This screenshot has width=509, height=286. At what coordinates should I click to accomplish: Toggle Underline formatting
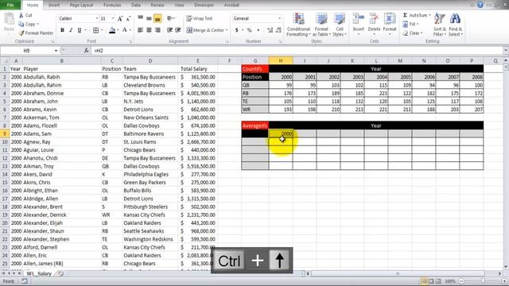tap(80, 30)
